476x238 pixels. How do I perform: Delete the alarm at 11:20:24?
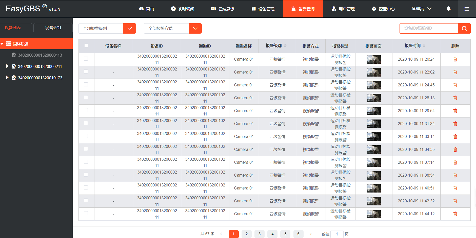455,59
